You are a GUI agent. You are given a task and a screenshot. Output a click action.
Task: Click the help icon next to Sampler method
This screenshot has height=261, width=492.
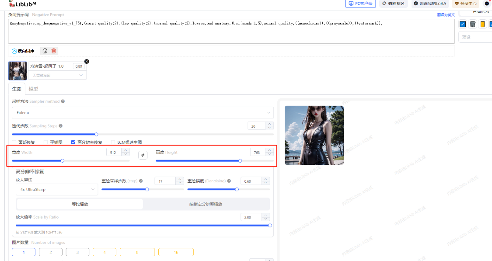pos(63,101)
